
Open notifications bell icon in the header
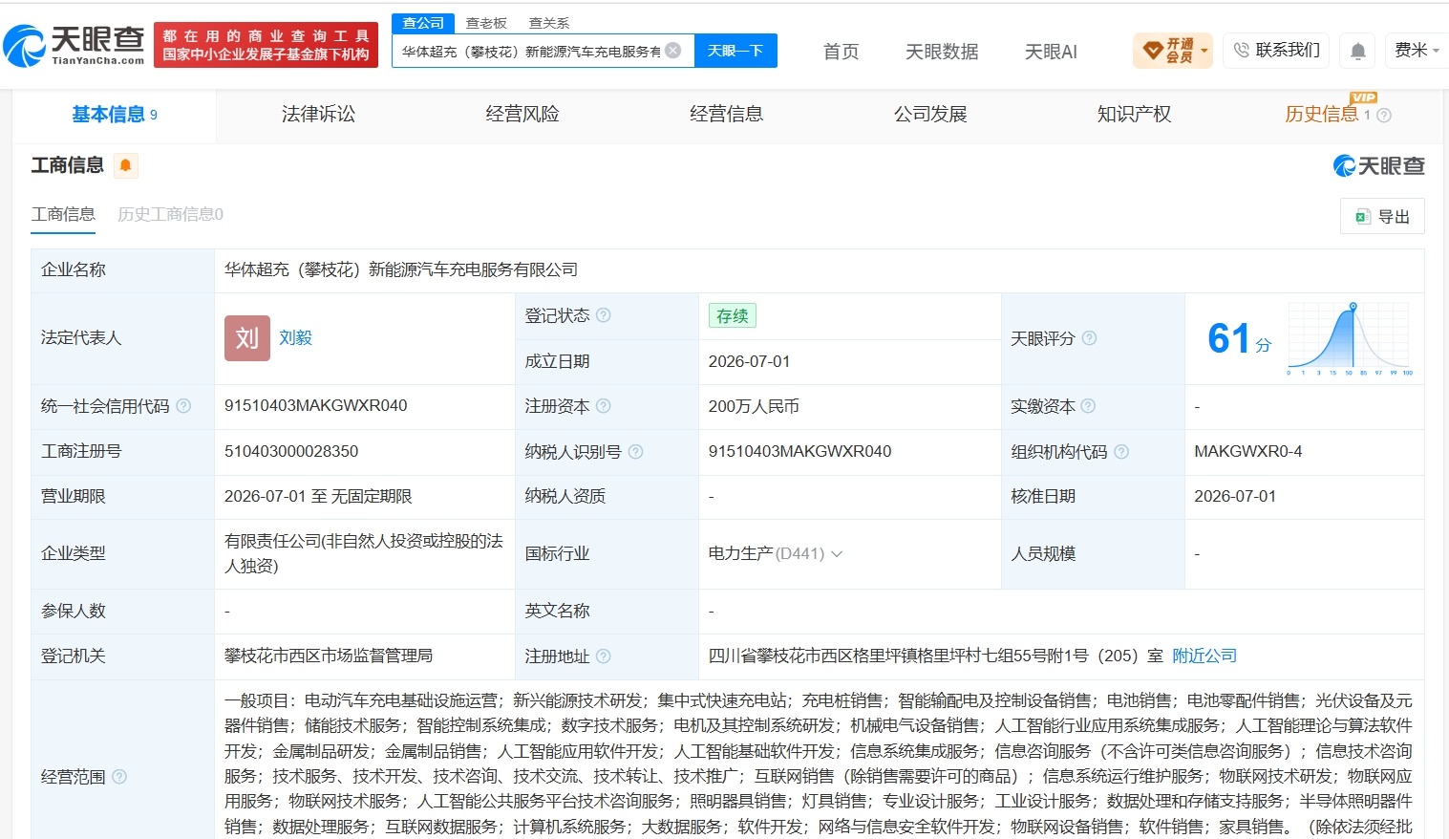pyautogui.click(x=1358, y=51)
